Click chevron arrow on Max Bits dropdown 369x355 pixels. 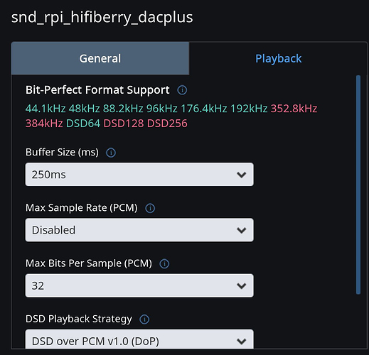point(242,286)
